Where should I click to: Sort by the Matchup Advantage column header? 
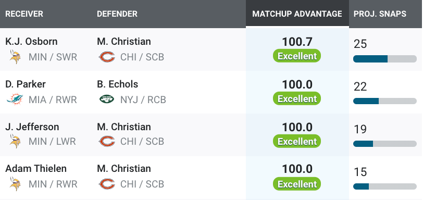coord(297,14)
